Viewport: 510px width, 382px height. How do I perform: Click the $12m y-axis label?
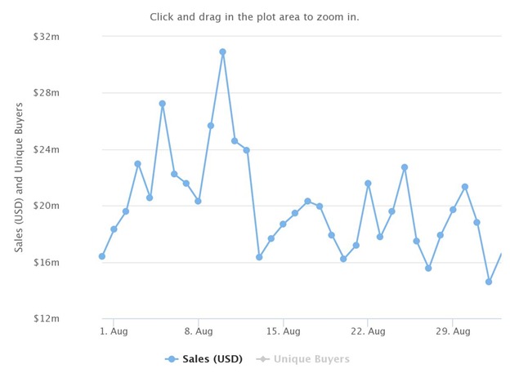[x=47, y=318]
